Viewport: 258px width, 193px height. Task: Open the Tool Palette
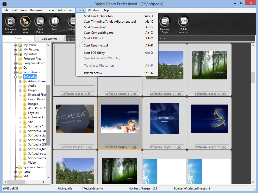[x=40, y=25]
